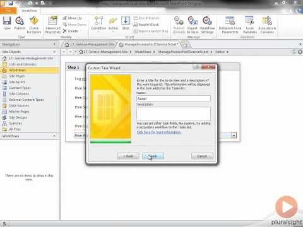The image size is (303, 227).
Task: Open Initiation Form Parameters
Action: coord(230,25)
